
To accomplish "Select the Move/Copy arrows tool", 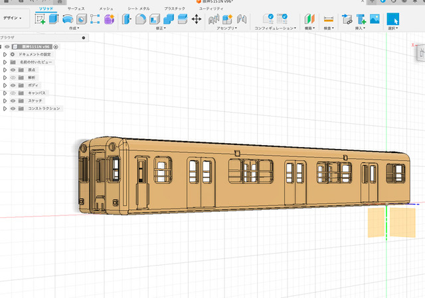I will click(x=197, y=19).
